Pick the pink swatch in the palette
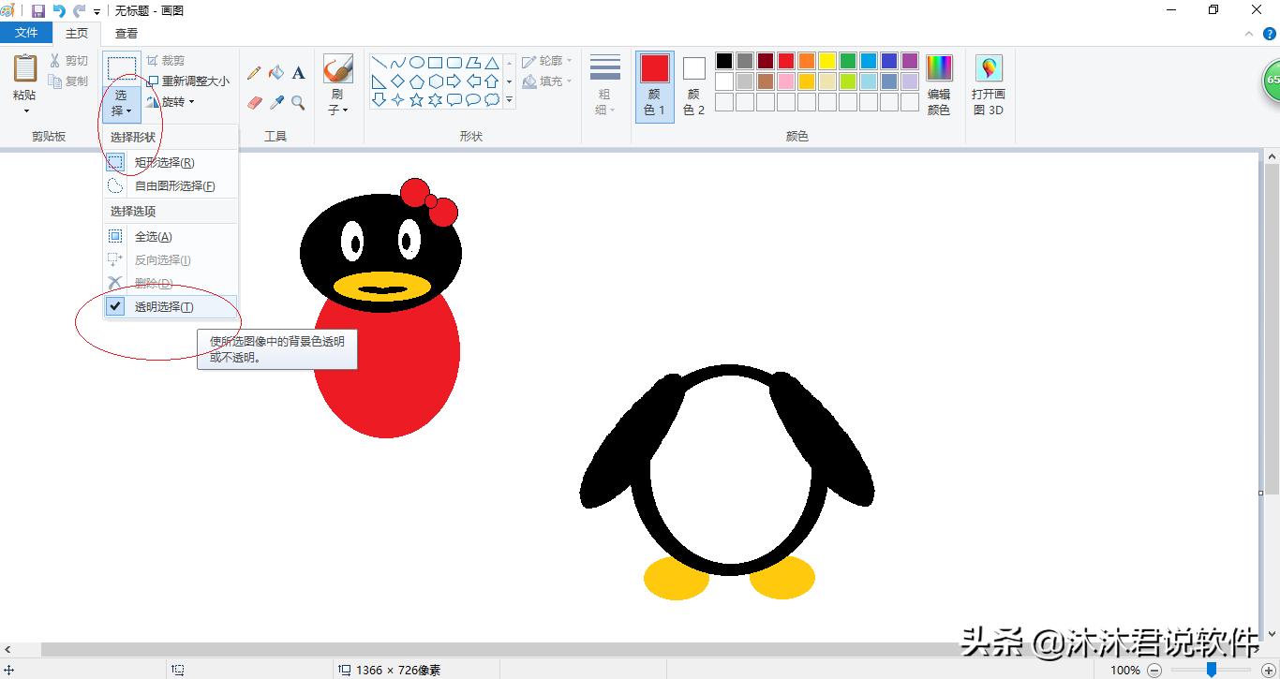Screen dimensions: 1280x679 [x=786, y=81]
